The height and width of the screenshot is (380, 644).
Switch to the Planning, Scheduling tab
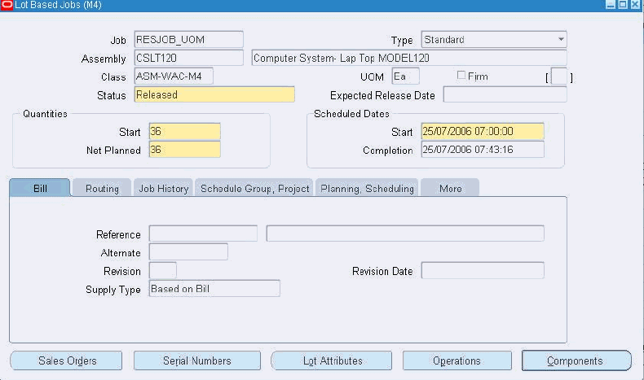pyautogui.click(x=367, y=188)
